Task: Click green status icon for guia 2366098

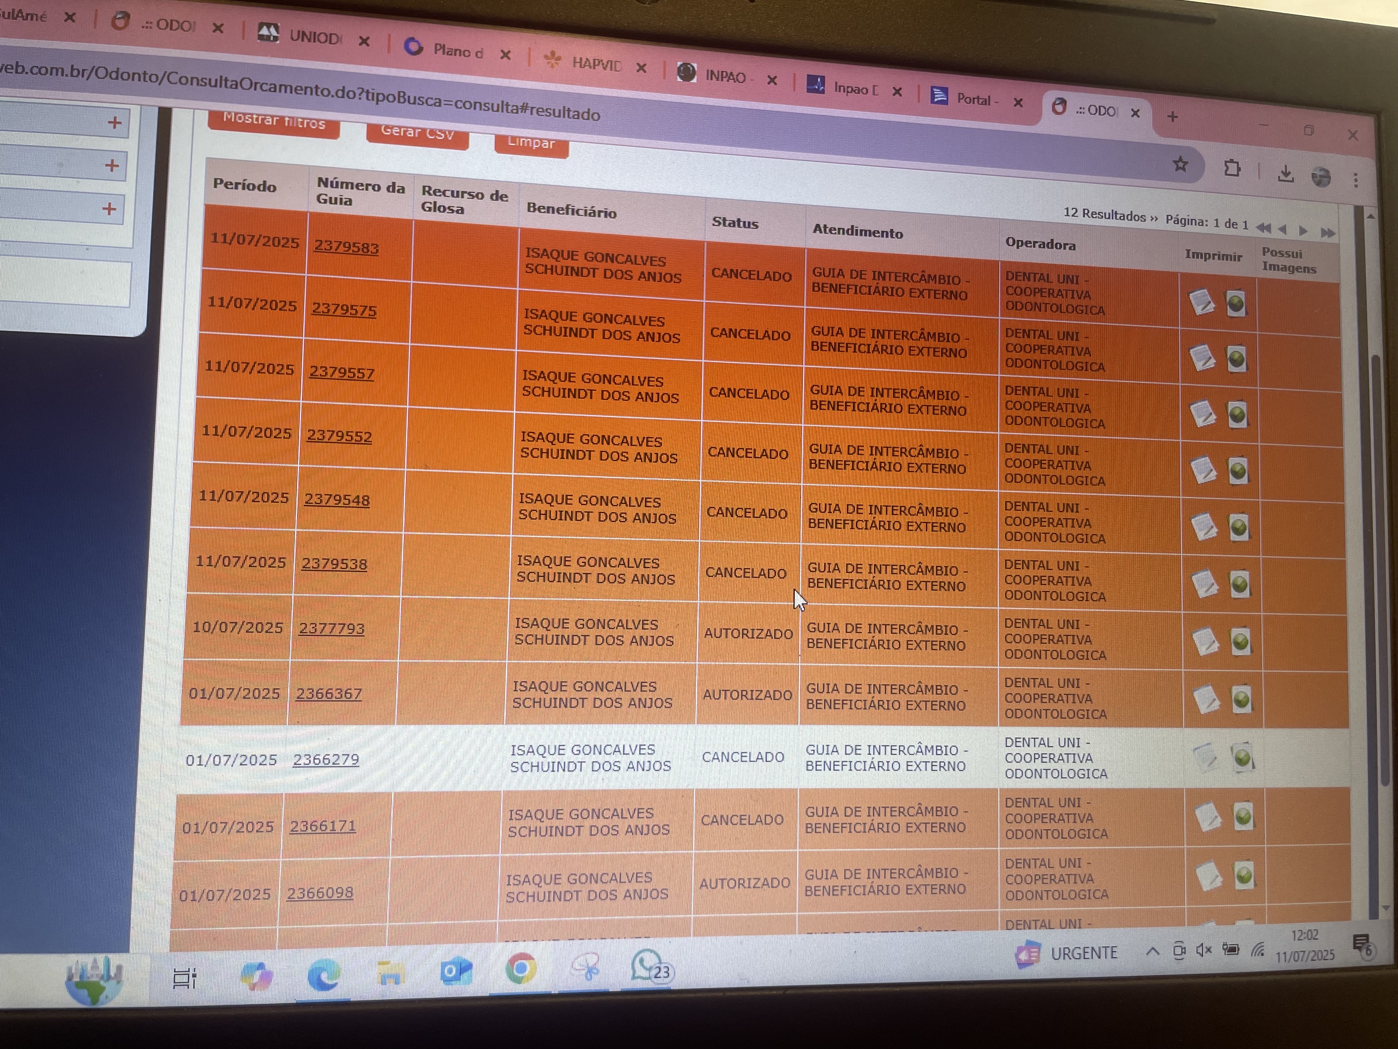Action: pyautogui.click(x=1244, y=876)
